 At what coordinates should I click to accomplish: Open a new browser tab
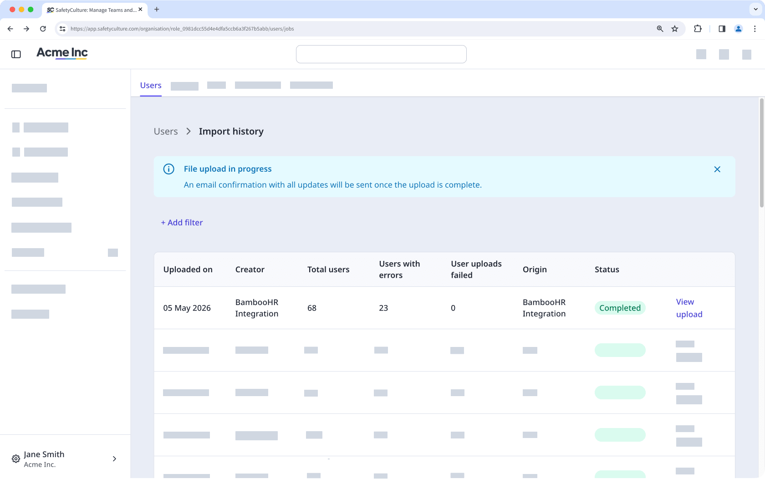(x=157, y=10)
